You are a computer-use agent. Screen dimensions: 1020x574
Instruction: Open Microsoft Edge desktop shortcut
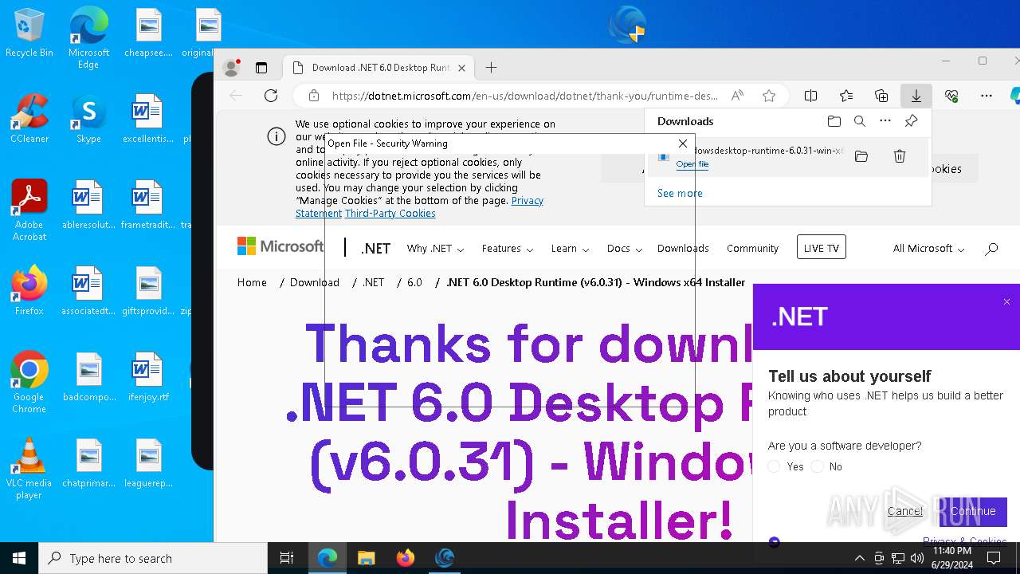click(x=88, y=38)
